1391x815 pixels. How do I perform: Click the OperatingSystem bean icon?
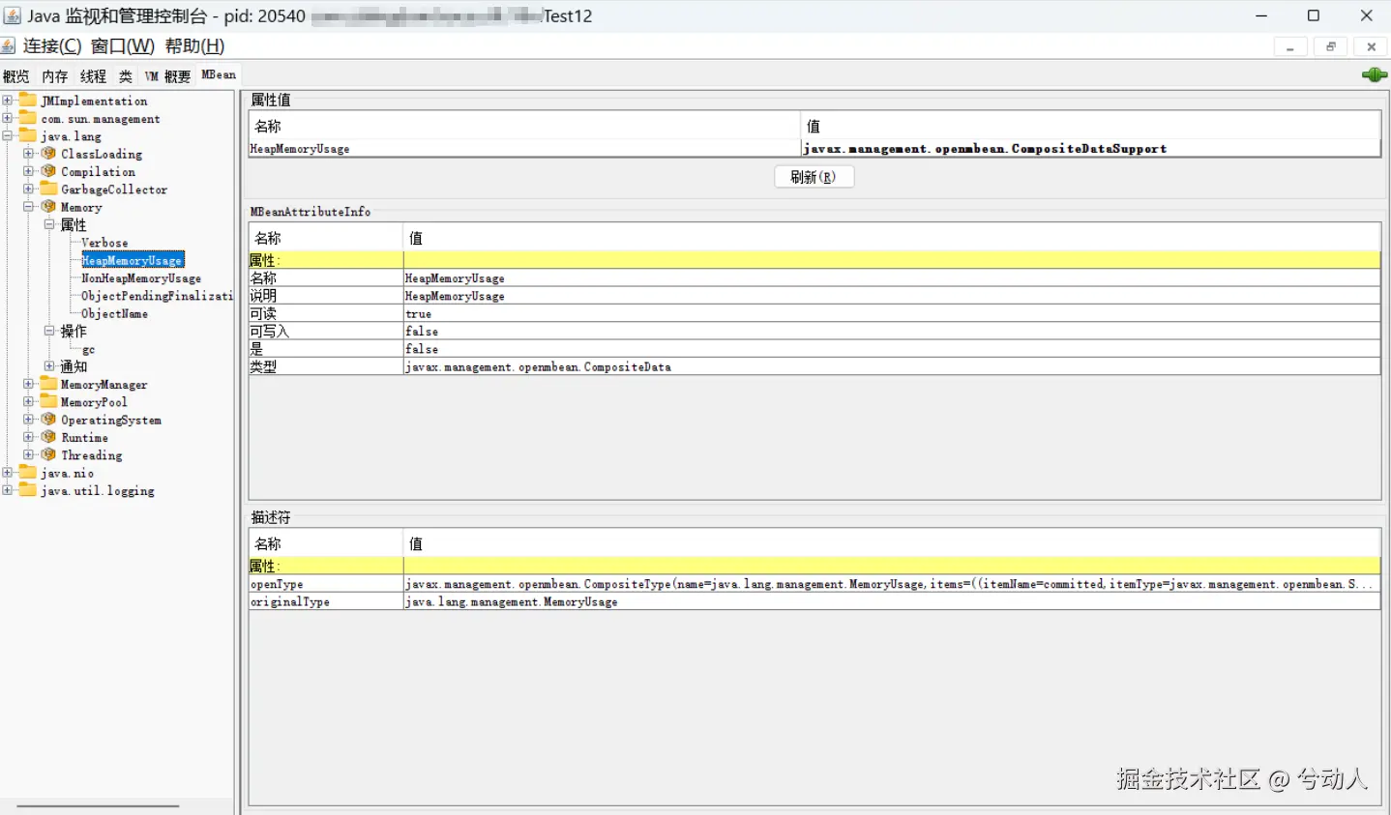tap(48, 420)
